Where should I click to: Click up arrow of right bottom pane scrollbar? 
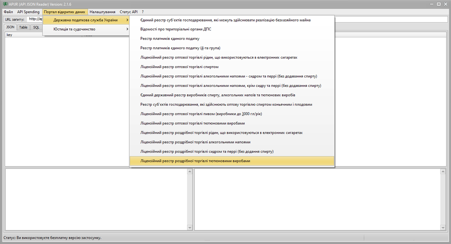click(x=443, y=172)
